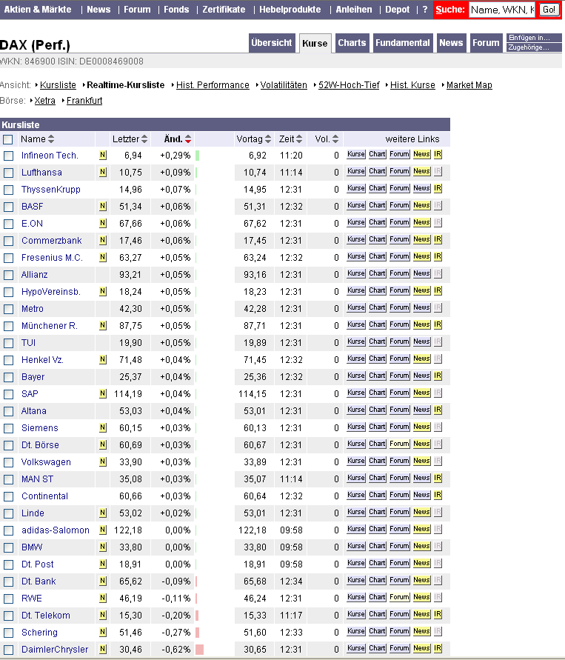
Task: Click the Go! search button
Action: pyautogui.click(x=549, y=10)
